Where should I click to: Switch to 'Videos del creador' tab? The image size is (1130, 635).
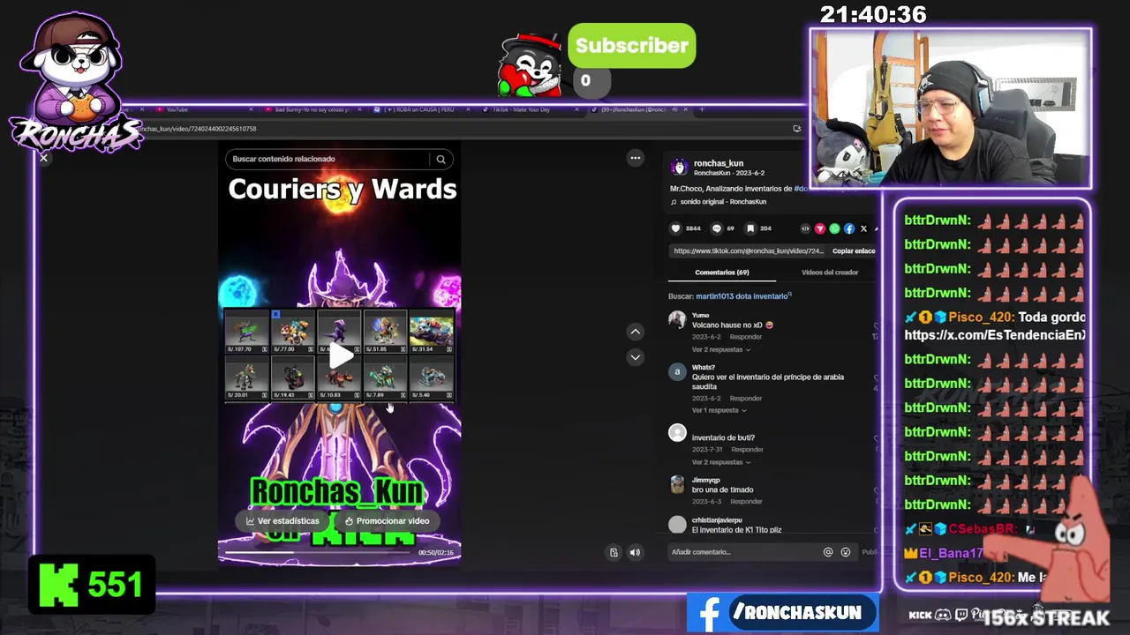coord(829,273)
